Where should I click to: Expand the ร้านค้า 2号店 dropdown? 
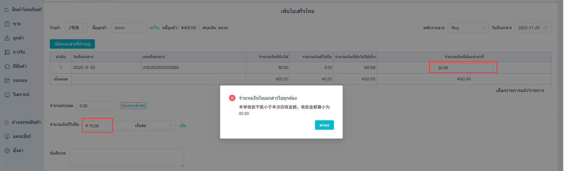76,28
